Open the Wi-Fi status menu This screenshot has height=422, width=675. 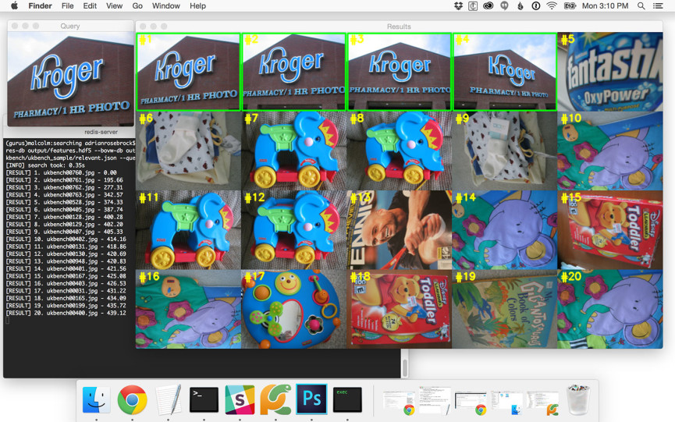[552, 5]
